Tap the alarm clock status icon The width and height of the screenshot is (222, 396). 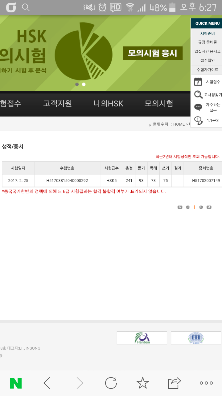tap(102, 7)
